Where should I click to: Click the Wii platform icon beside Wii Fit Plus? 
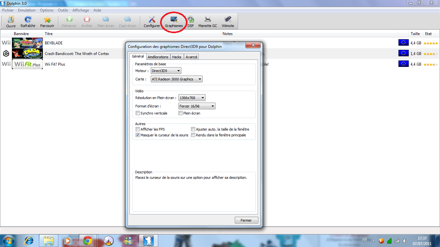coord(6,64)
